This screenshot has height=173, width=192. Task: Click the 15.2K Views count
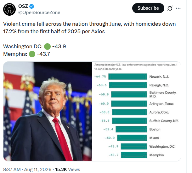coord(67,170)
